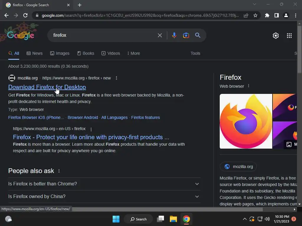Screen dimensions: 302x226
Task: Open Firefox Browser iOS (iPhone... link
Action: (36, 117)
